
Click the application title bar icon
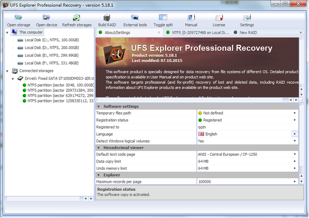click(6, 5)
